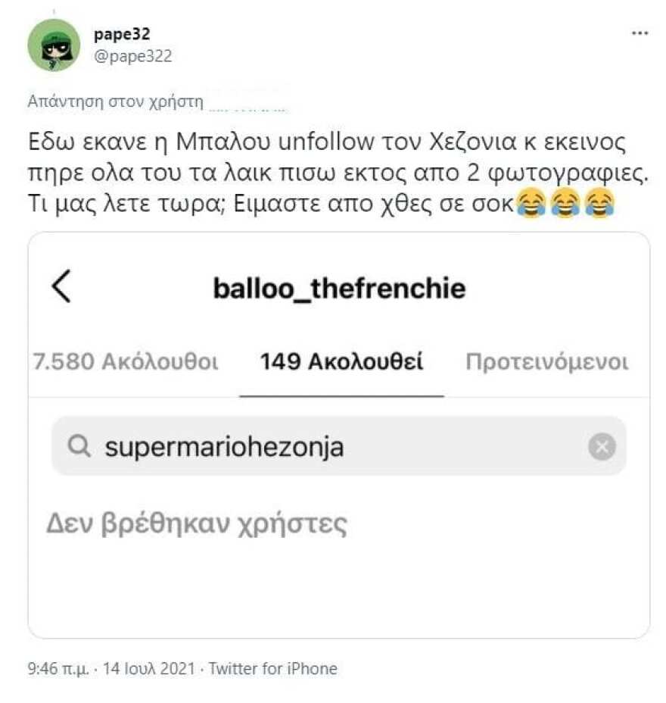666x703 pixels.
Task: Click the middle laughing emoji
Action: [x=564, y=204]
